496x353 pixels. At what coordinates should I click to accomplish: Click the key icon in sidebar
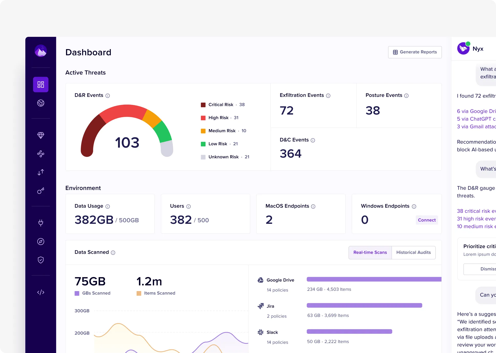(x=41, y=191)
